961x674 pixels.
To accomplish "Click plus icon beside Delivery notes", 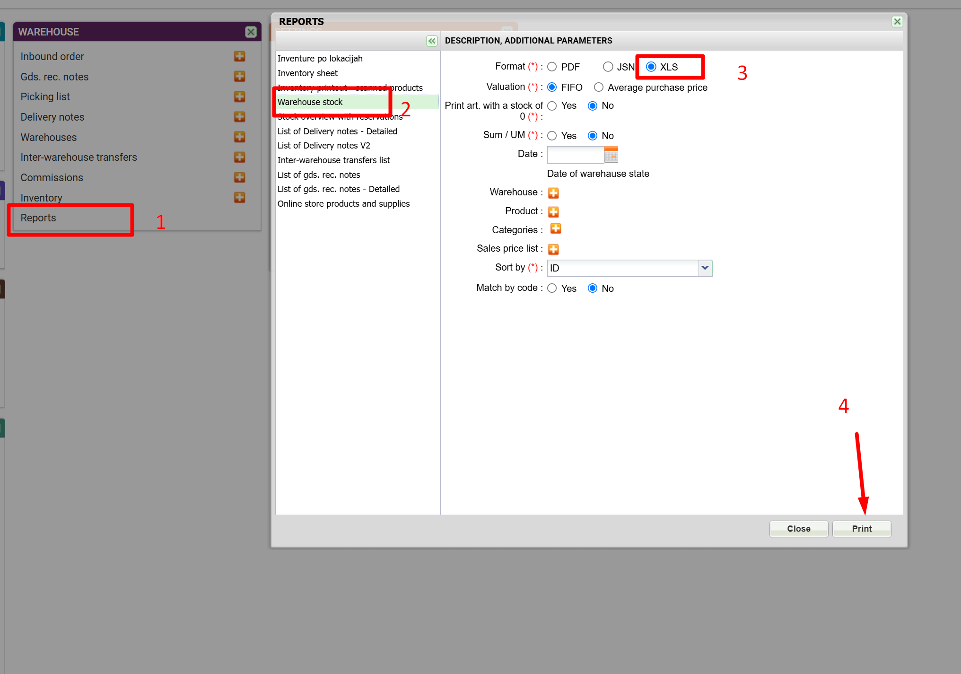I will pos(239,117).
